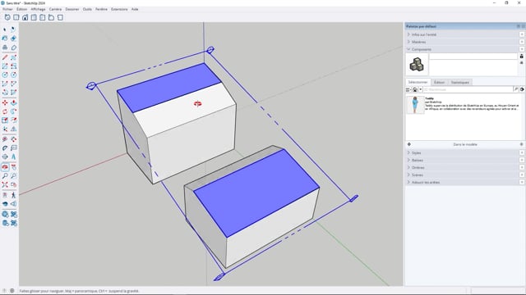Switch to the Statistiques tab

(460, 82)
